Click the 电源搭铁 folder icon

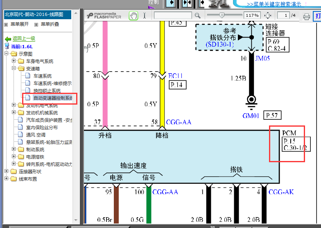pos(21,157)
